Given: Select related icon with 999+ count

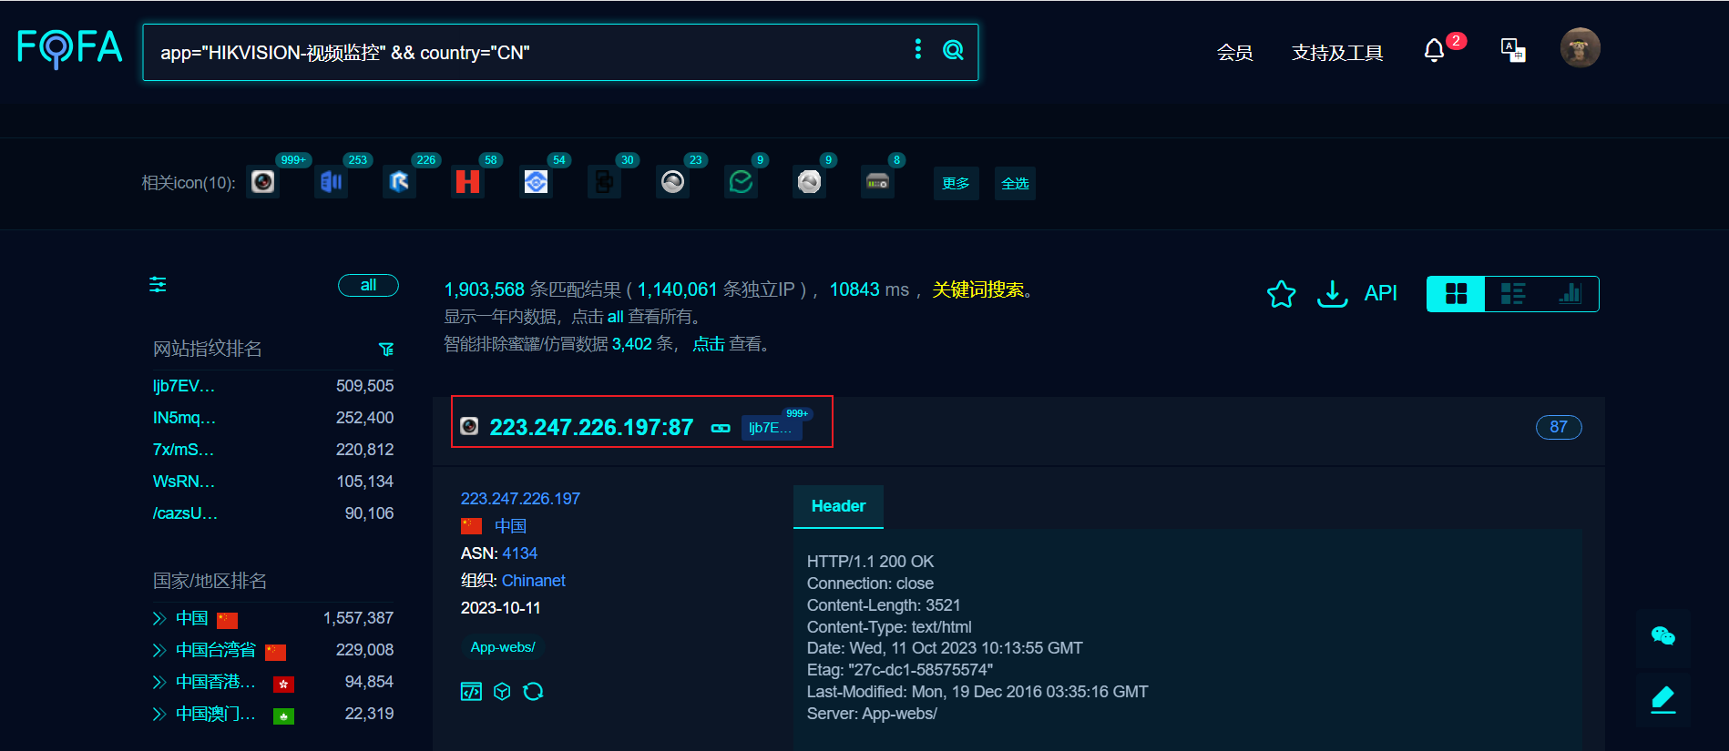Looking at the screenshot, I should pyautogui.click(x=263, y=182).
